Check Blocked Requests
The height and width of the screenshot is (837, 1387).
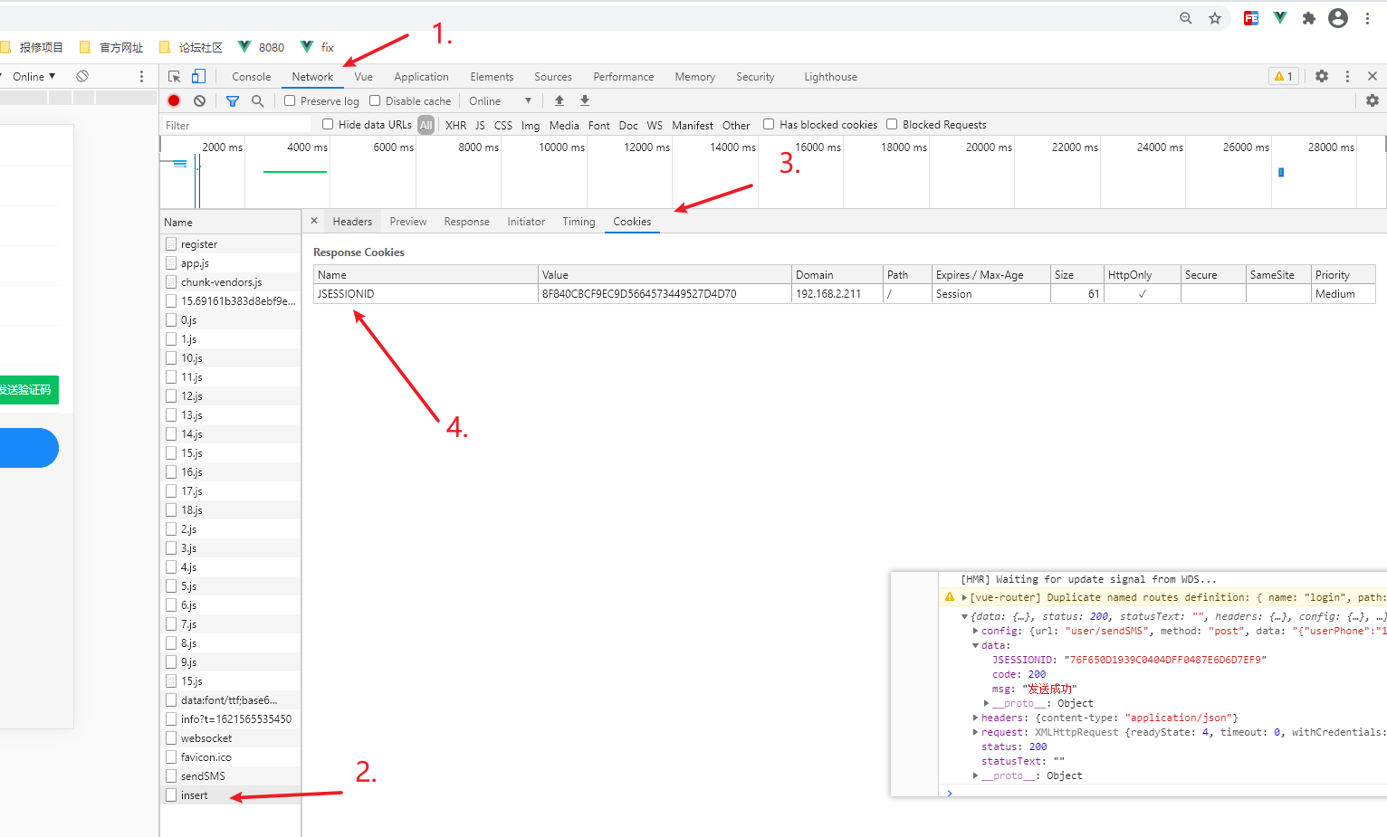[892, 124]
